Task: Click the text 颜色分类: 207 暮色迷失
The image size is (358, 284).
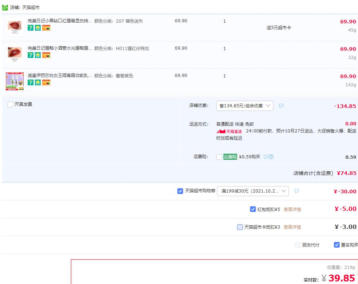Action: (118, 21)
